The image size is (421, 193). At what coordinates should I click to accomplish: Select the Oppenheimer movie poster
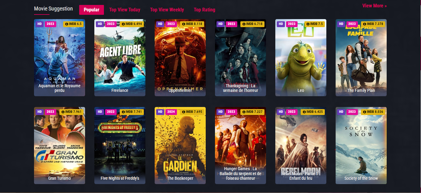pos(180,58)
